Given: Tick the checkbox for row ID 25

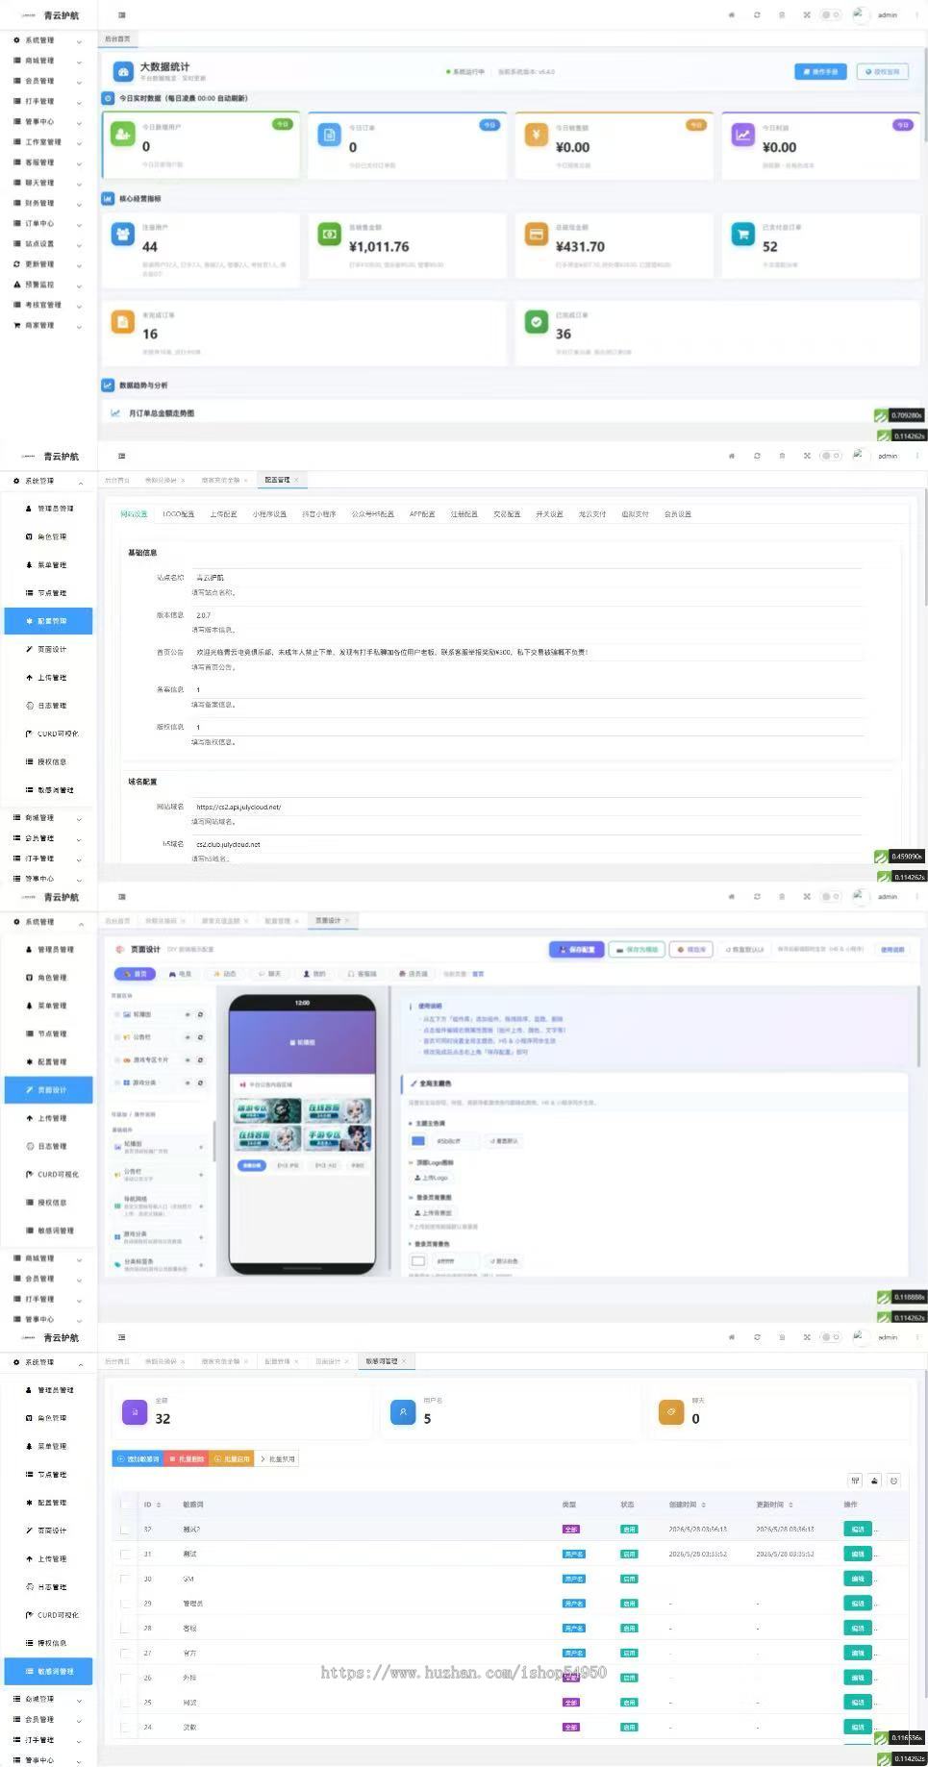Looking at the screenshot, I should pos(125,1703).
